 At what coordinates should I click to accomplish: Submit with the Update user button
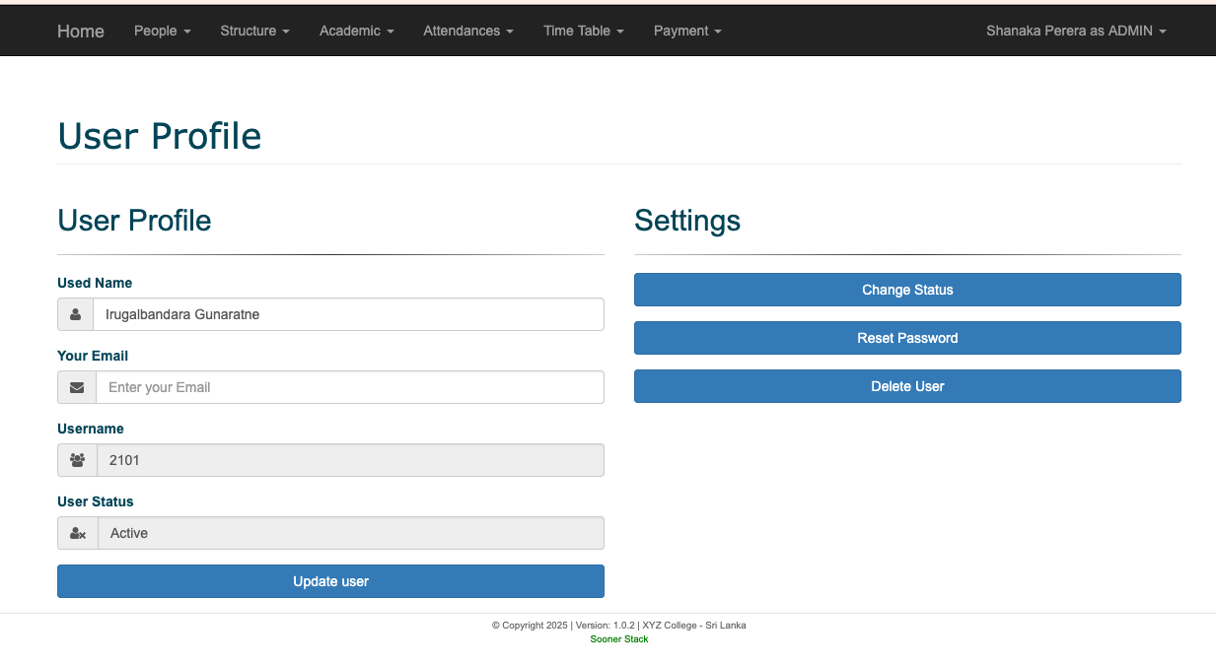click(330, 581)
